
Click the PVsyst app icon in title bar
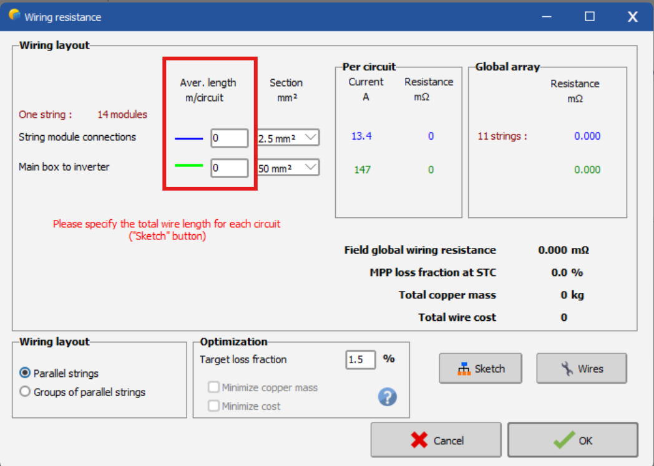pos(14,16)
